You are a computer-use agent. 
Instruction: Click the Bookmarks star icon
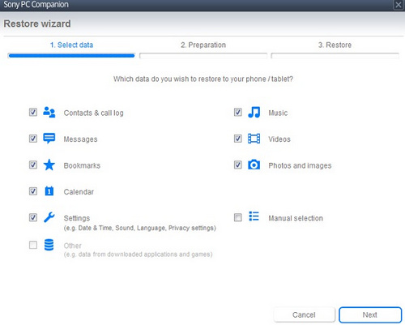tap(49, 165)
